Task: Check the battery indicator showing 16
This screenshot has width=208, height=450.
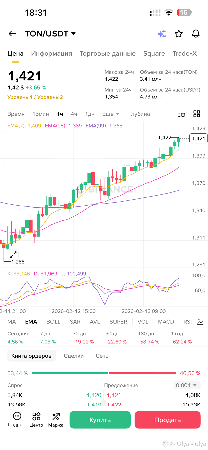Action: click(x=184, y=12)
